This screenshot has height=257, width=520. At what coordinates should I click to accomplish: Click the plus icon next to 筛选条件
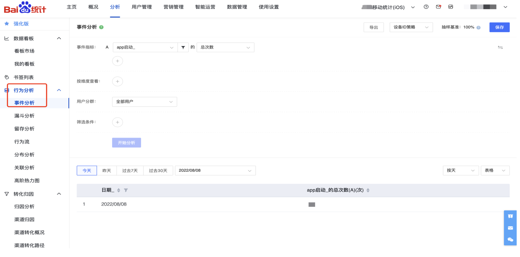tap(118, 122)
